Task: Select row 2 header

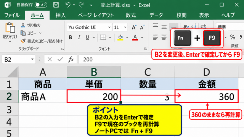Action: pos(9,96)
